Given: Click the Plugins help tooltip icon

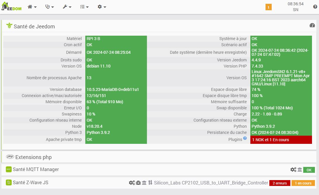Looking at the screenshot, I should tap(245, 138).
